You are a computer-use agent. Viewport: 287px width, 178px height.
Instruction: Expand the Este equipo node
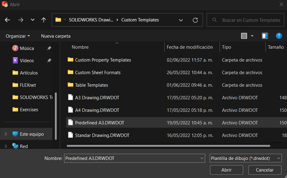pos(6,134)
